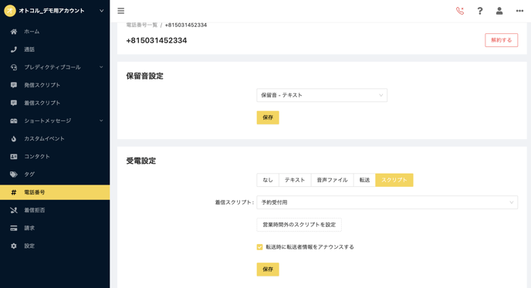Click the red phone call icon in header

pyautogui.click(x=460, y=11)
